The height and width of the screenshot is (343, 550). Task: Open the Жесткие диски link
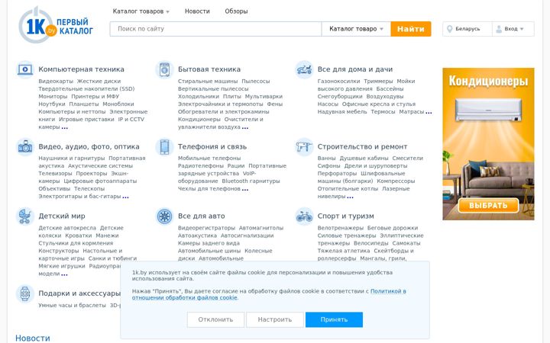pyautogui.click(x=99, y=82)
